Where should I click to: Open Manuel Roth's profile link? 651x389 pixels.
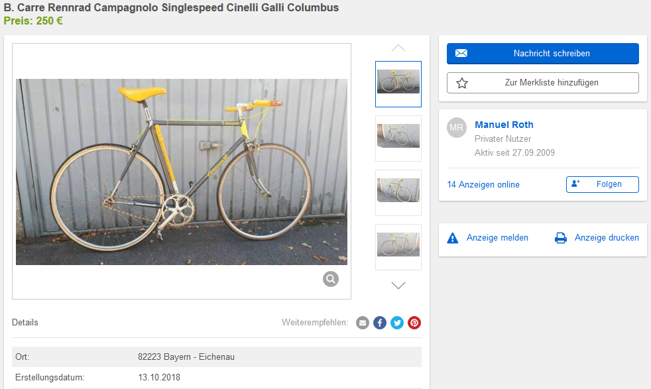504,125
